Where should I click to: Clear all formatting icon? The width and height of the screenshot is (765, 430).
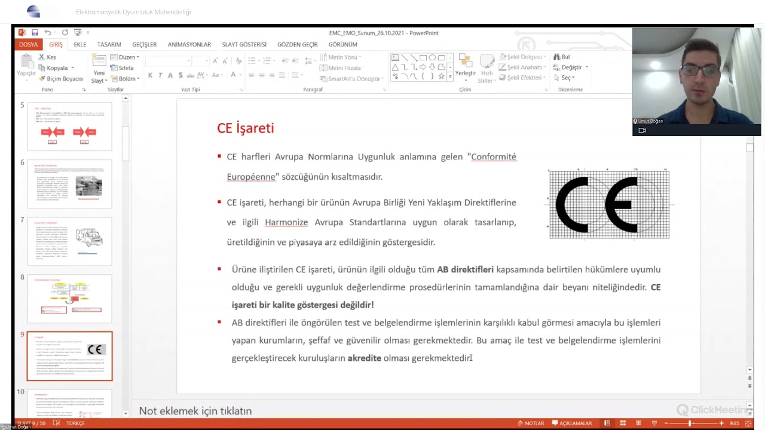coord(238,61)
